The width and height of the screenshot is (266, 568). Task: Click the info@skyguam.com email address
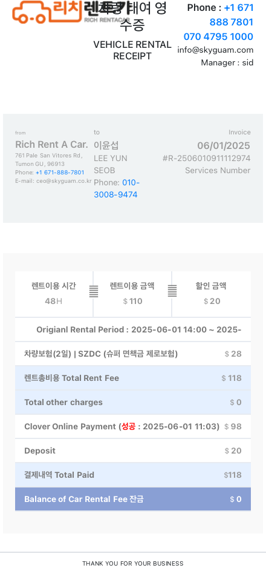point(215,50)
